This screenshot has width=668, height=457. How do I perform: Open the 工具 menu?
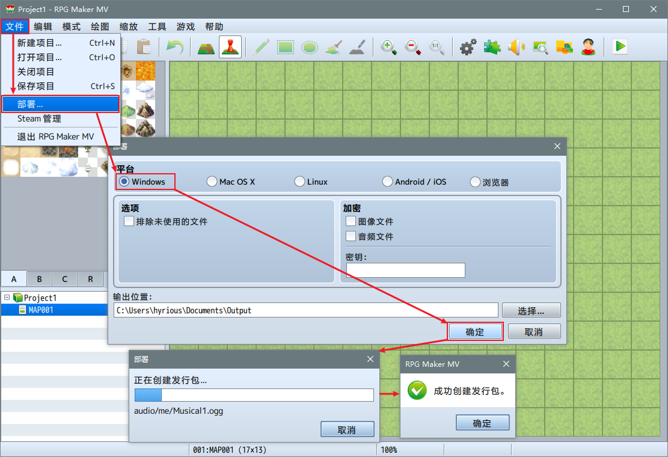click(157, 26)
